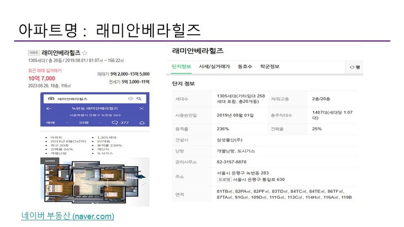404x227 pixels.
Task: Close the 녹번동 래미안베라힐즈 panel
Action: (x=141, y=108)
